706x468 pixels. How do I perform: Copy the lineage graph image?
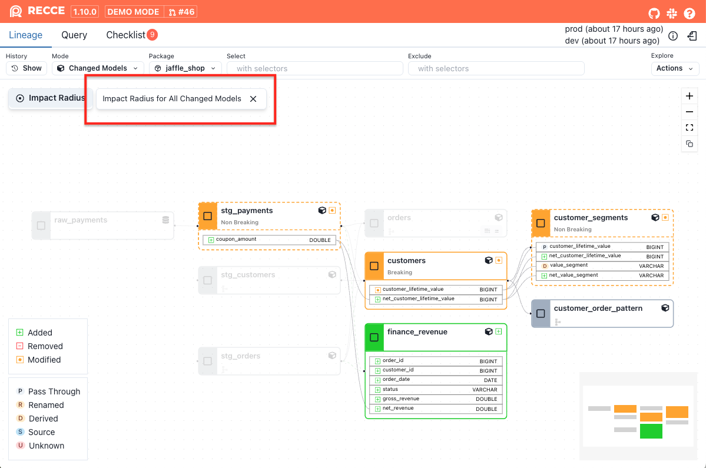pos(690,144)
